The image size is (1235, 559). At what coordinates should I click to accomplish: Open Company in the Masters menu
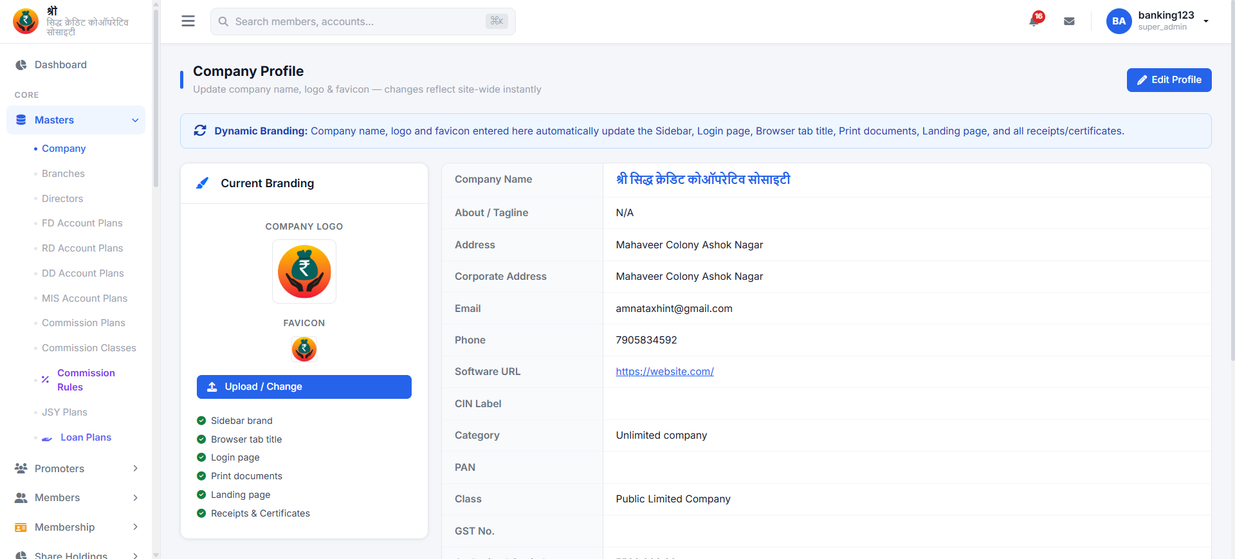[64, 149]
